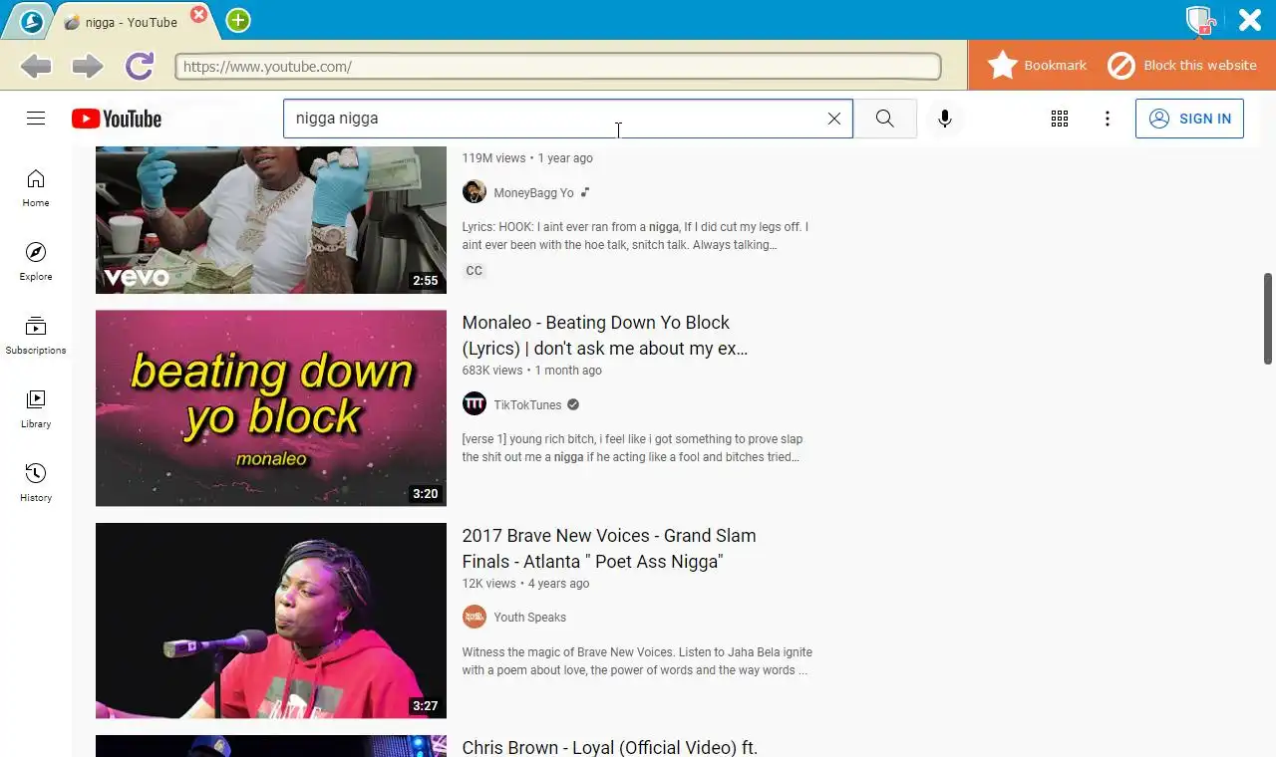The width and height of the screenshot is (1276, 757).
Task: Open Chris Brown Loyal video title
Action: tap(610, 747)
